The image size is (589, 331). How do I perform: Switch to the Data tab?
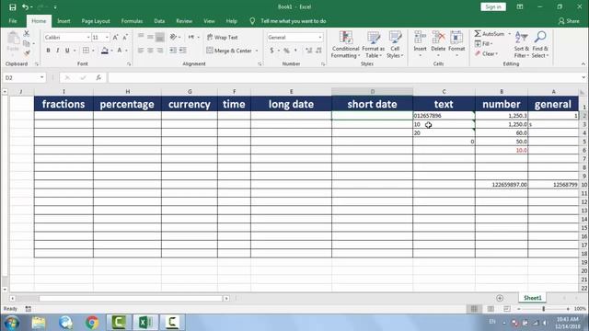tap(159, 21)
